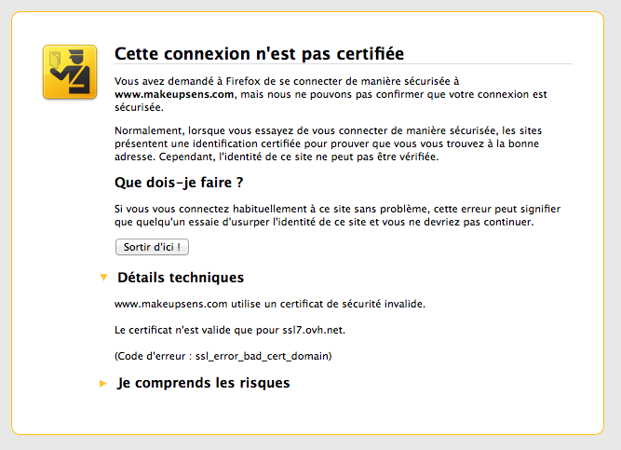Click the "Sortir d'ici !" button
The width and height of the screenshot is (621, 450).
click(x=152, y=247)
